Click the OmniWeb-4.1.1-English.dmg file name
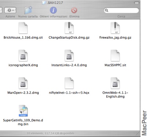 [x=115, y=95]
